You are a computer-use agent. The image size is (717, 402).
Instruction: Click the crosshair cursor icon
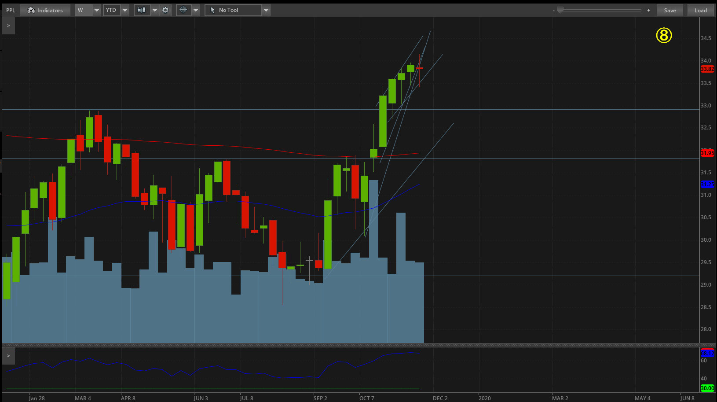183,10
